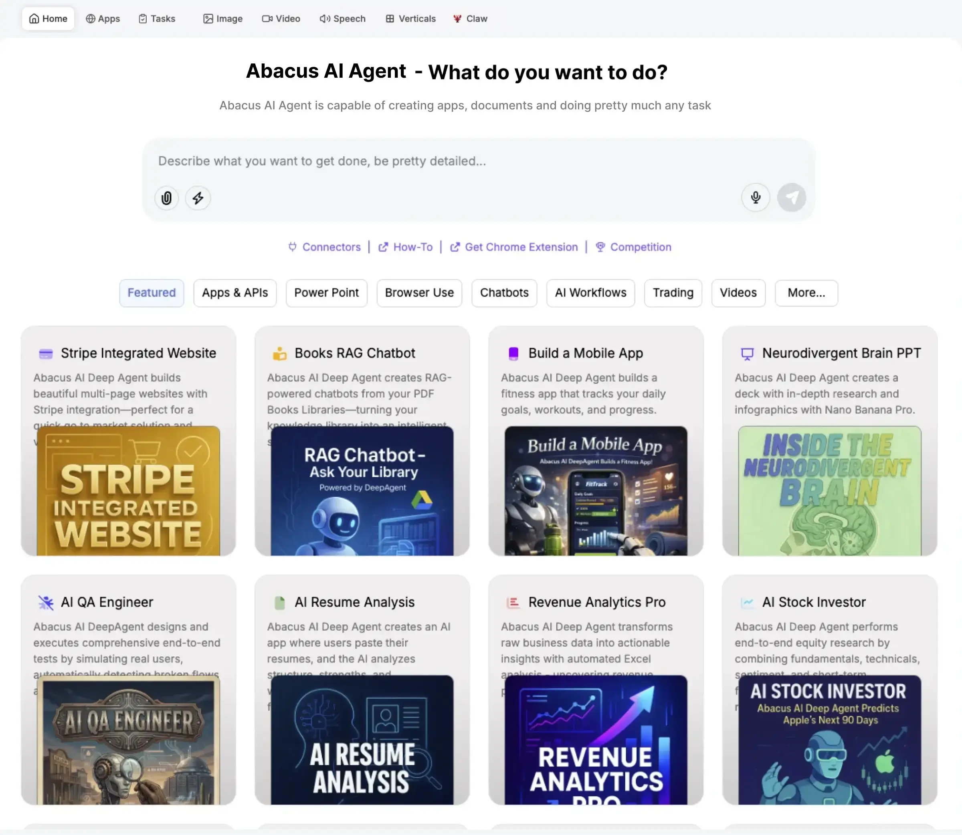962x835 pixels.
Task: Switch to the Browser Use category
Action: 419,292
